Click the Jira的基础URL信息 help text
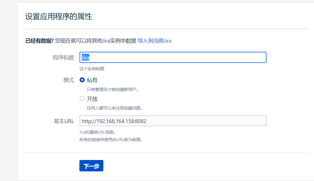 (97, 132)
